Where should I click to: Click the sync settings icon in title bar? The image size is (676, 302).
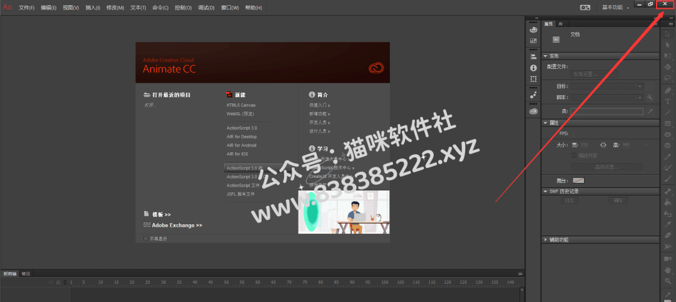pos(585,8)
